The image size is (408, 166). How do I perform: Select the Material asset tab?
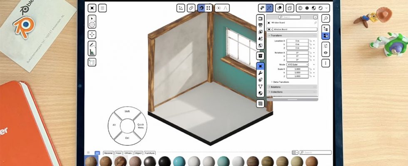(108, 153)
